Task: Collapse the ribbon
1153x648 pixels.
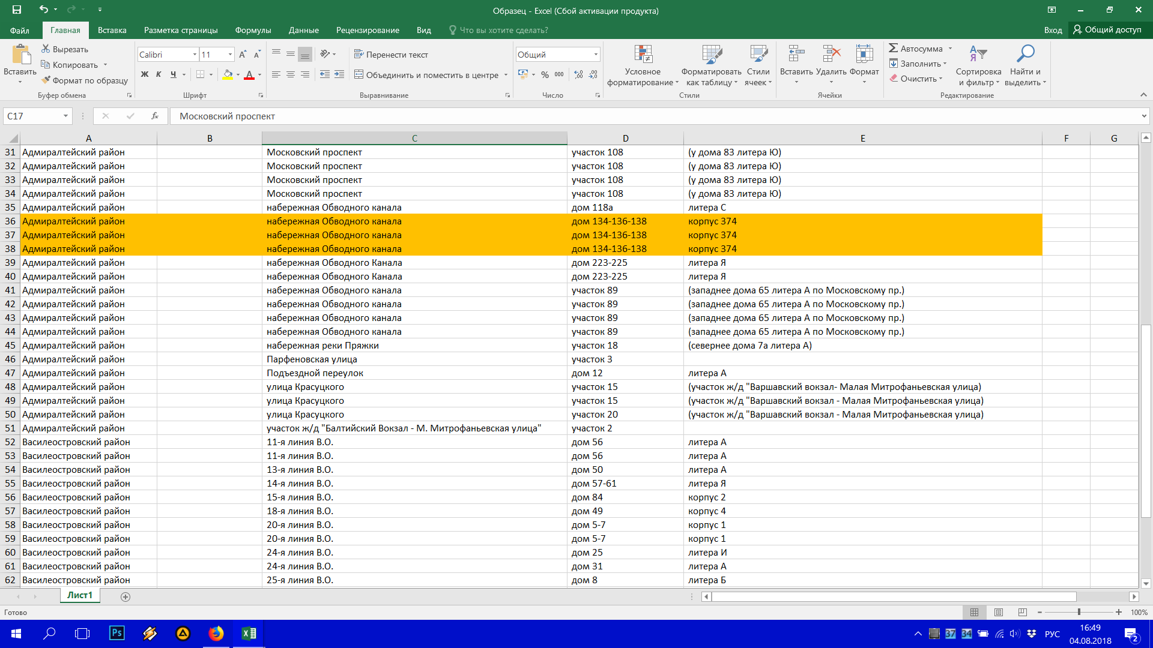Action: 1143,95
